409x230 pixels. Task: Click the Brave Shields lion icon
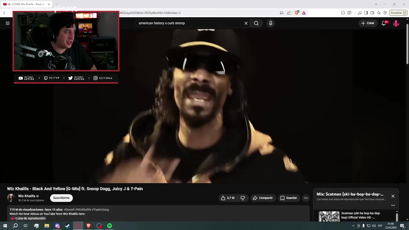click(297, 13)
